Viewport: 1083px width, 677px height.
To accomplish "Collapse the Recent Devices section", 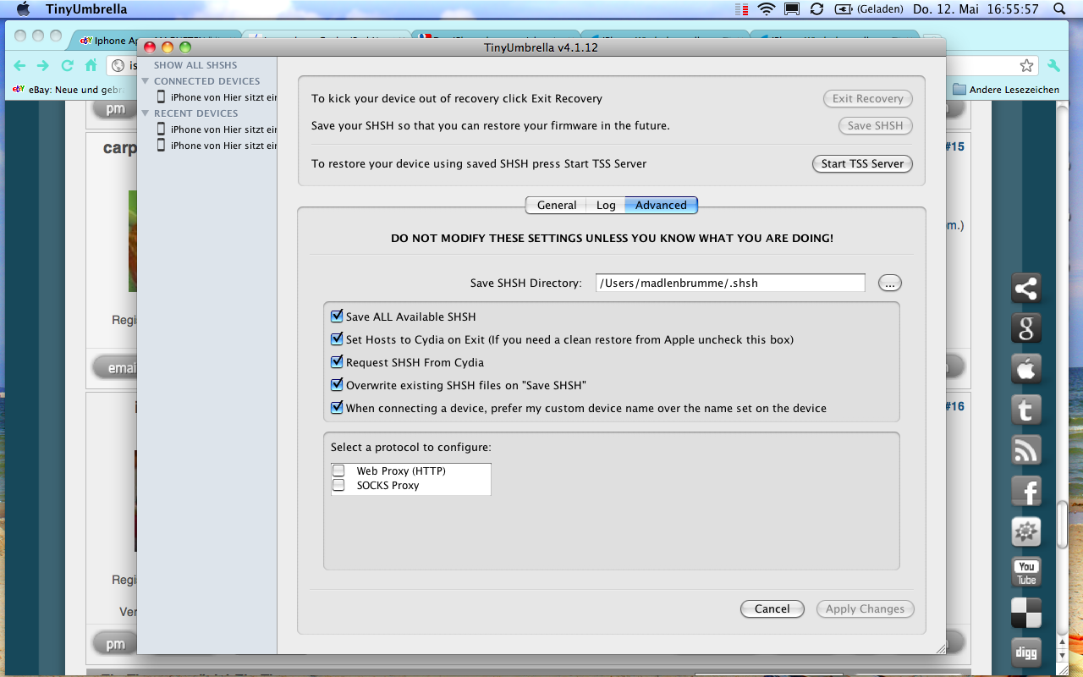I will [146, 113].
